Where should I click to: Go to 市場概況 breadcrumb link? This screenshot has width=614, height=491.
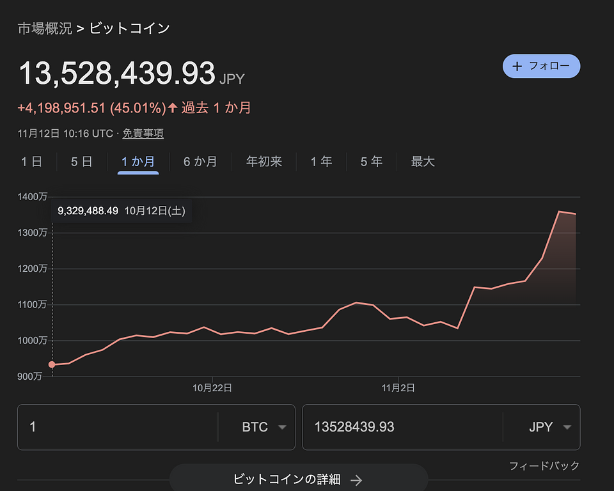click(x=45, y=28)
